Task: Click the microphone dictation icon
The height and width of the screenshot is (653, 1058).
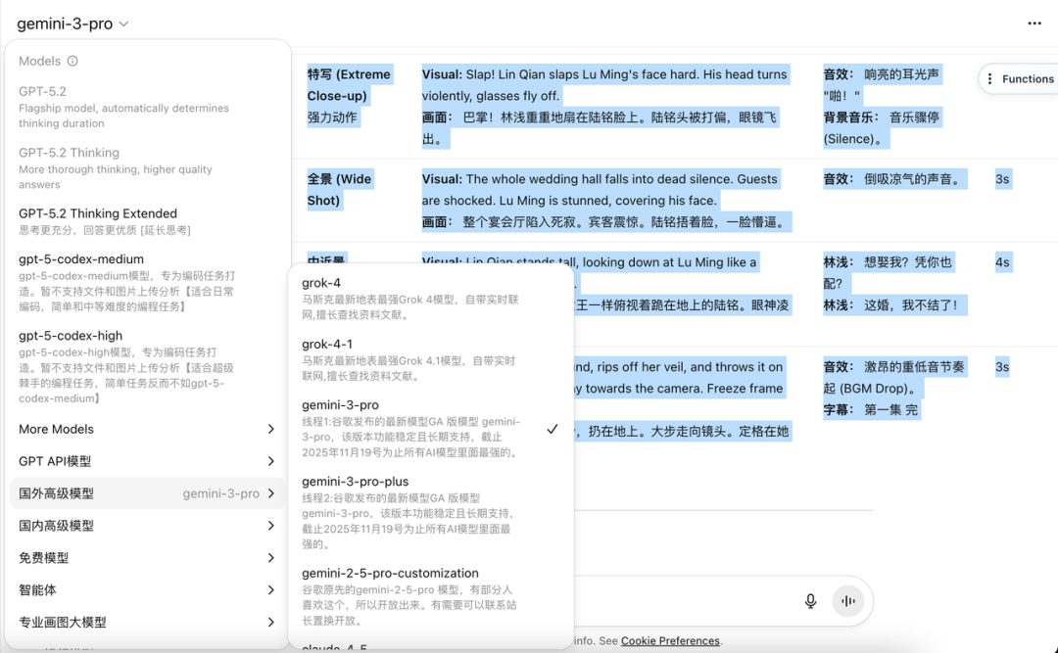Action: (810, 600)
